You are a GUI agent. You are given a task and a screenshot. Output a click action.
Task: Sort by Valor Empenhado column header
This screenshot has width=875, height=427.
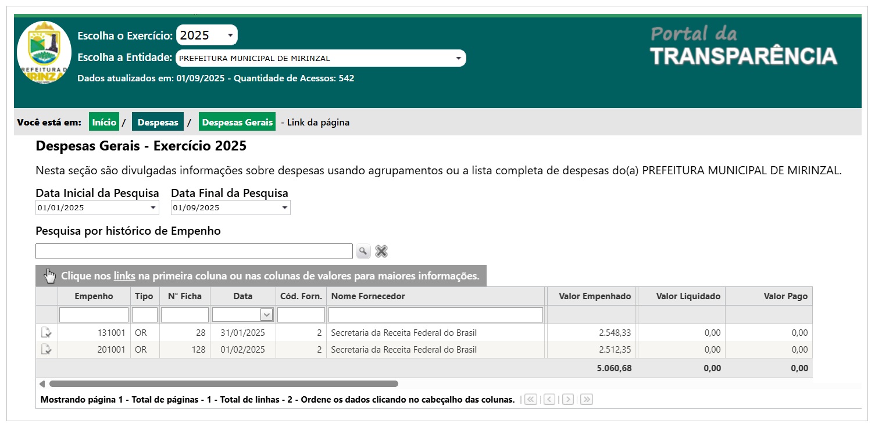click(x=594, y=296)
